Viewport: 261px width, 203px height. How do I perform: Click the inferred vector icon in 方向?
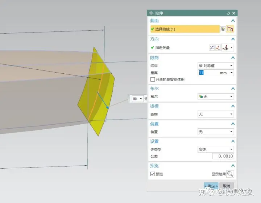[x=226, y=48]
